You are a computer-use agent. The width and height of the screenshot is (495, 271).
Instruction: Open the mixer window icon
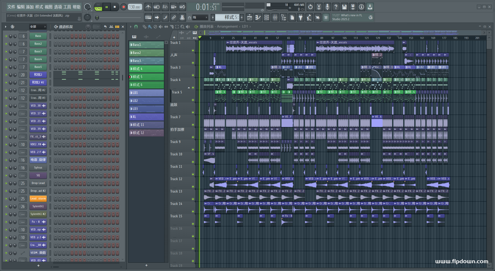pyautogui.click(x=275, y=18)
